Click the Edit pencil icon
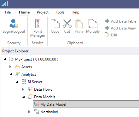This screenshot has width=139, height=117. pyautogui.click(x=107, y=35)
